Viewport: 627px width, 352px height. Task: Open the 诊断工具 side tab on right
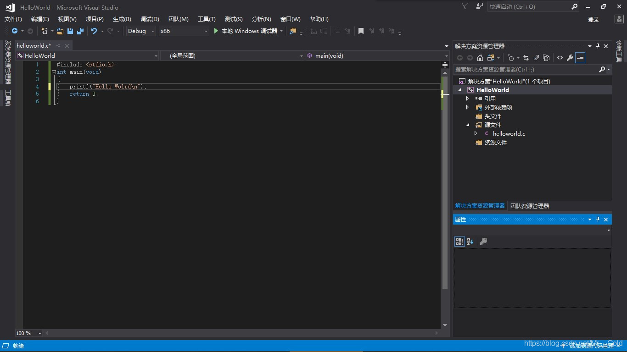[619, 51]
